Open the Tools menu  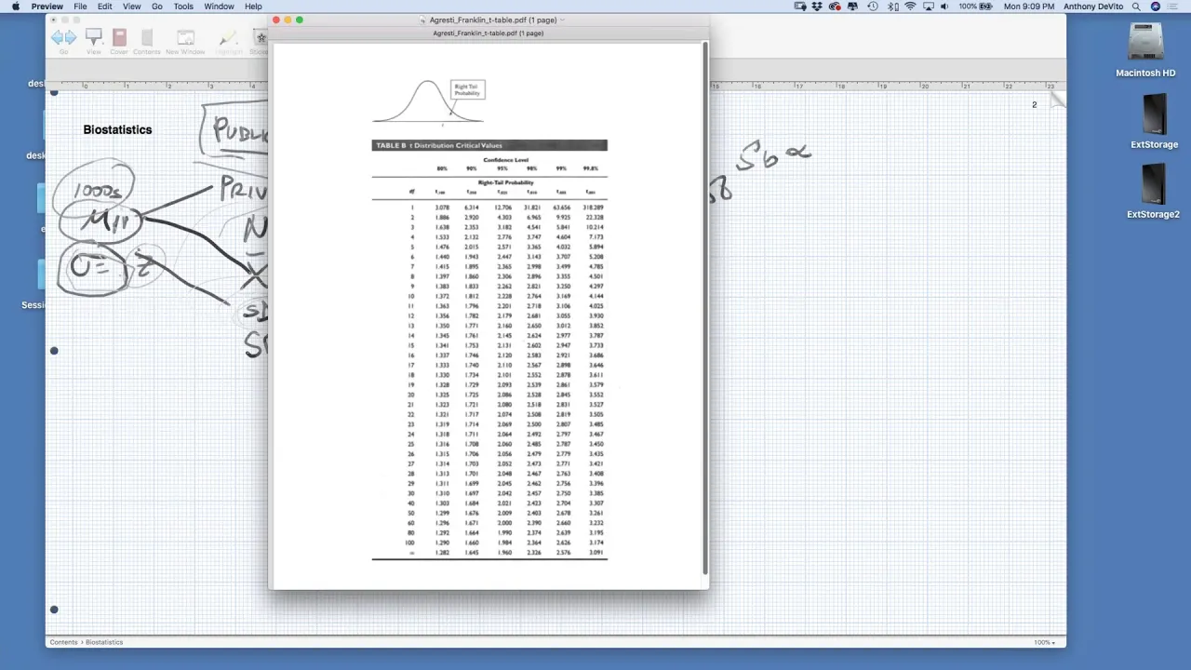183,7
